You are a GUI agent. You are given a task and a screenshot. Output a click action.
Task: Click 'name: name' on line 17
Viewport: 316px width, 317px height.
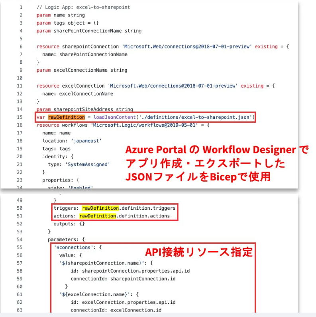[x=56, y=133]
